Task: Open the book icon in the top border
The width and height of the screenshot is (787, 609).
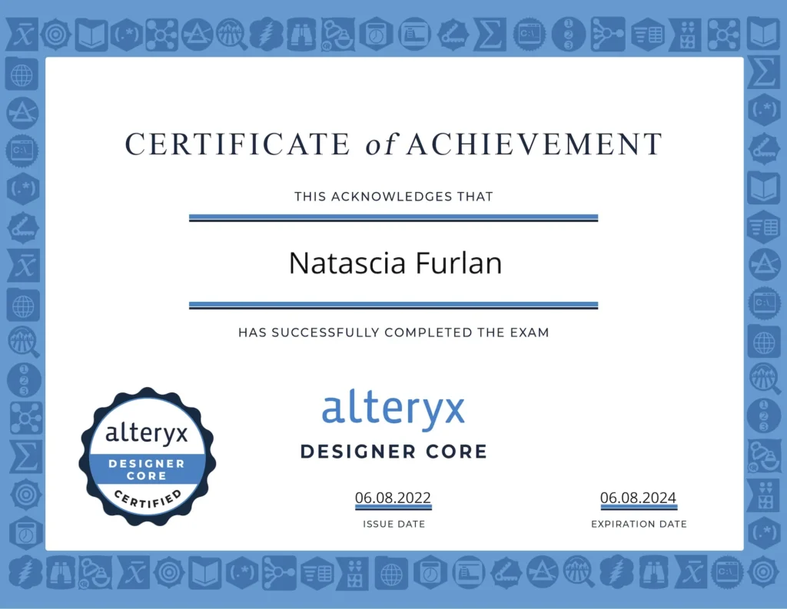Action: 91,34
